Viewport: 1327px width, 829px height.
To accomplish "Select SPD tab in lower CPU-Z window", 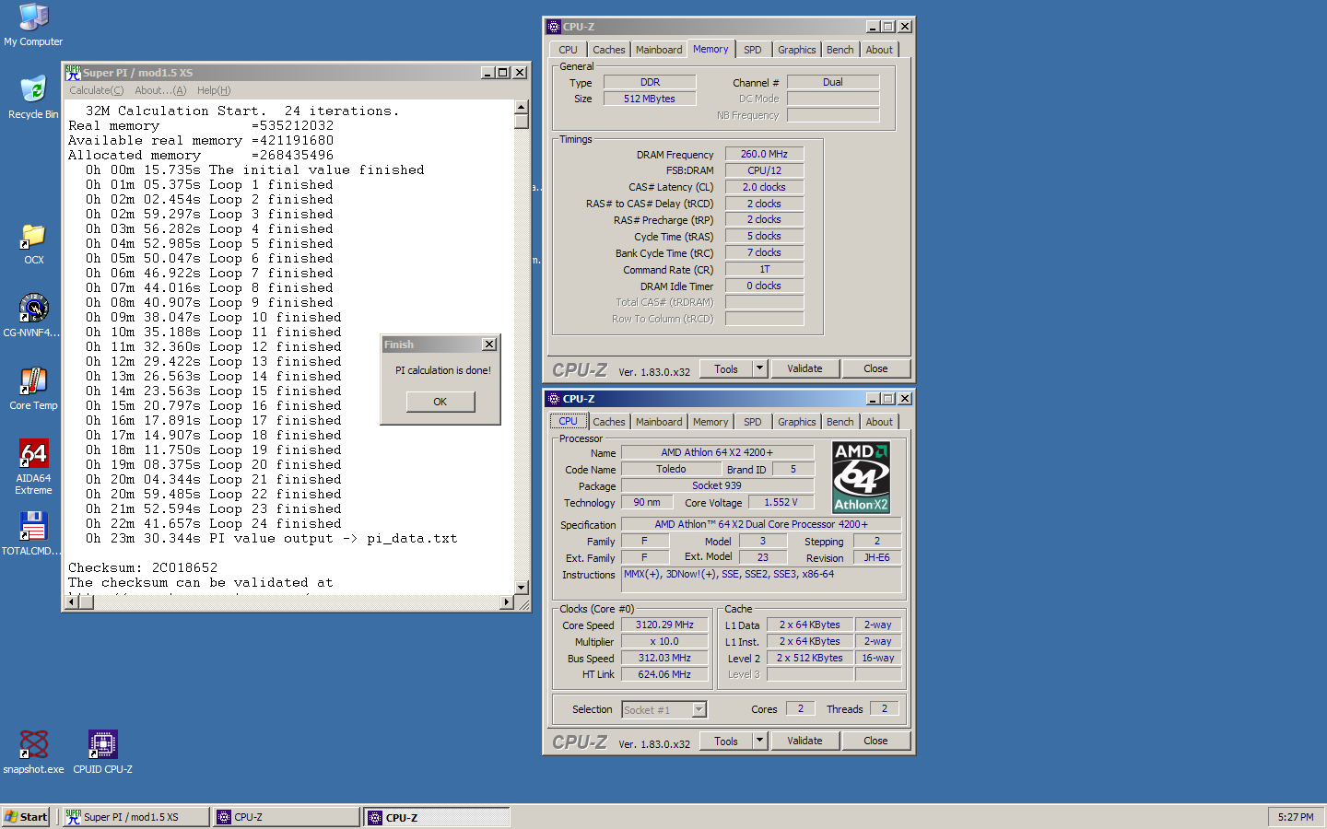I will click(753, 422).
